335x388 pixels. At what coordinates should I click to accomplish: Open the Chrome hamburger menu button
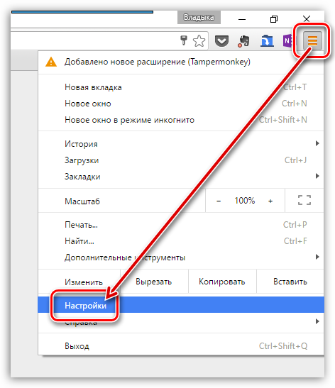(312, 41)
